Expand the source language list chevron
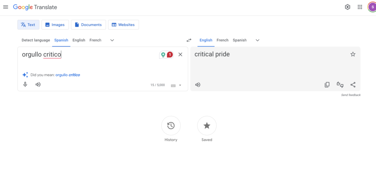 click(x=112, y=40)
